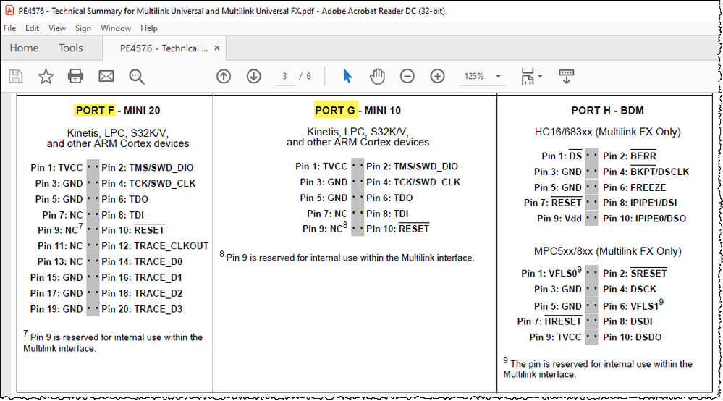Click 'Pin 12: TRACE_CLKOUT' text
The width and height of the screenshot is (723, 401).
point(155,245)
